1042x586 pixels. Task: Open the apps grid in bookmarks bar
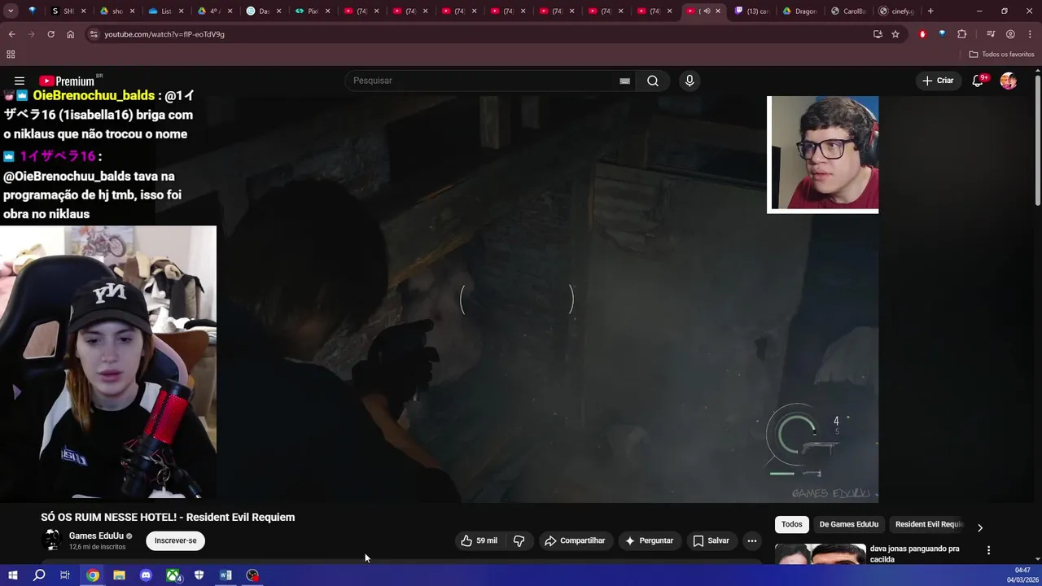(x=11, y=55)
